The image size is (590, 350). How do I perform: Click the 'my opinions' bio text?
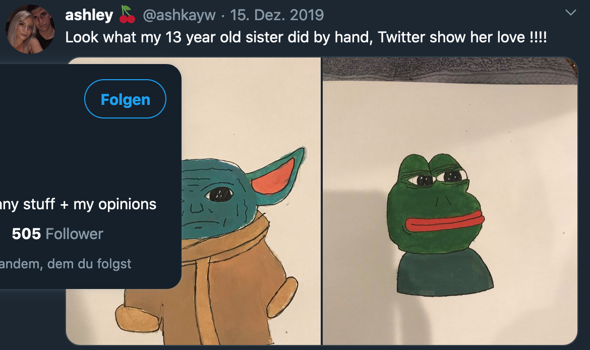coord(115,204)
